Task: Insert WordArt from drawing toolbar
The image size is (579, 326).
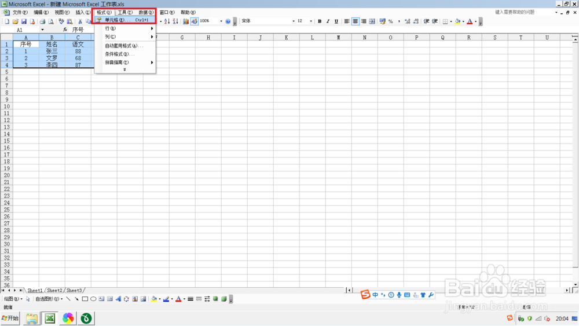Action: coord(118,299)
